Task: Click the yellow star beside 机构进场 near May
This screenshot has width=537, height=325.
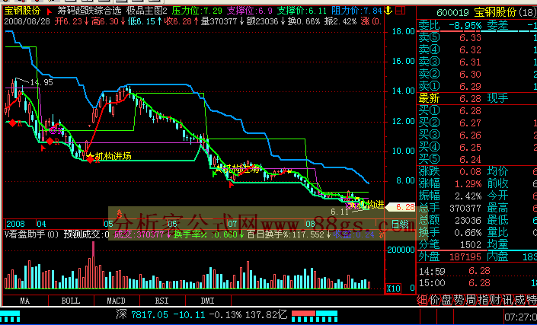Action: point(90,157)
